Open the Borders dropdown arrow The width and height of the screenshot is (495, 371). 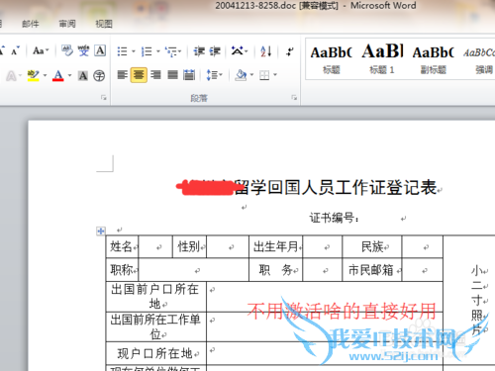coord(275,75)
